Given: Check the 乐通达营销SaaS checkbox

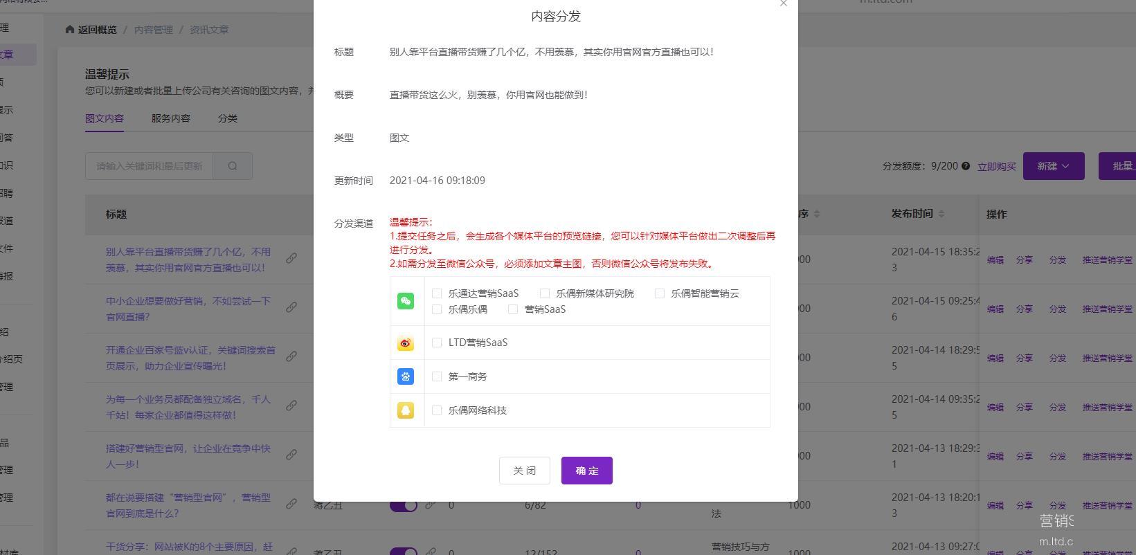Looking at the screenshot, I should (x=437, y=293).
